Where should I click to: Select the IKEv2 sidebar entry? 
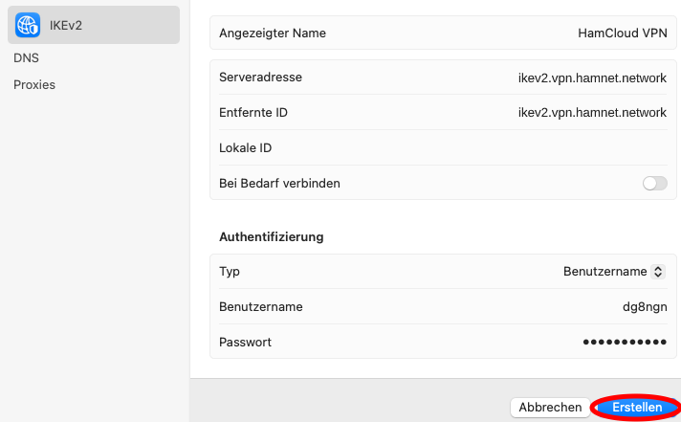(94, 25)
